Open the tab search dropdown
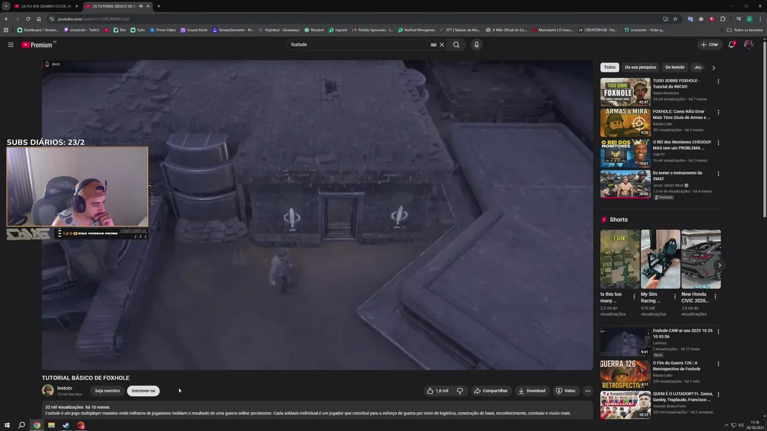Viewport: 767px width, 431px height. point(5,6)
